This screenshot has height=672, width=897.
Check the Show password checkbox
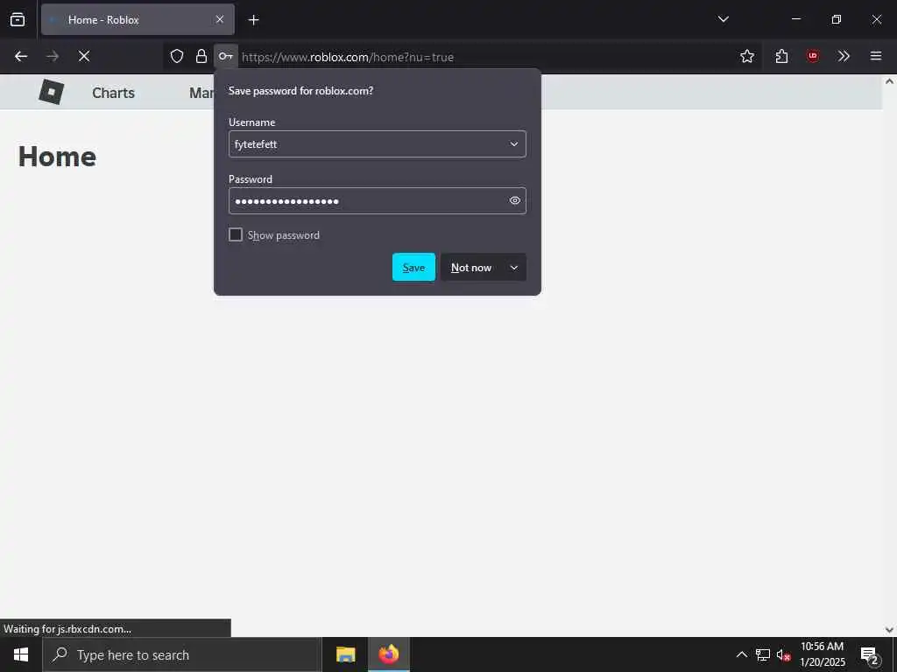236,234
